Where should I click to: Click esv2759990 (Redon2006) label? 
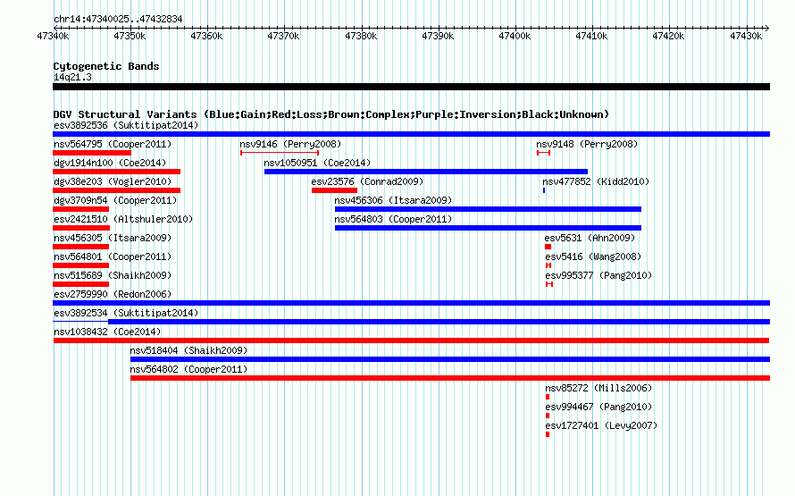point(113,294)
